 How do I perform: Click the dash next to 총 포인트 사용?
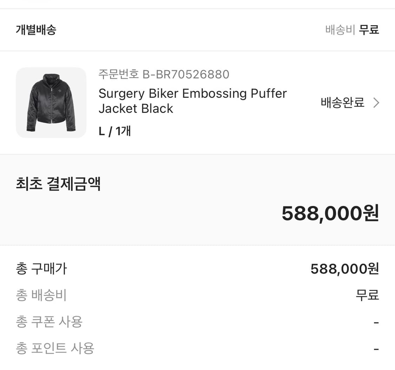click(x=376, y=348)
